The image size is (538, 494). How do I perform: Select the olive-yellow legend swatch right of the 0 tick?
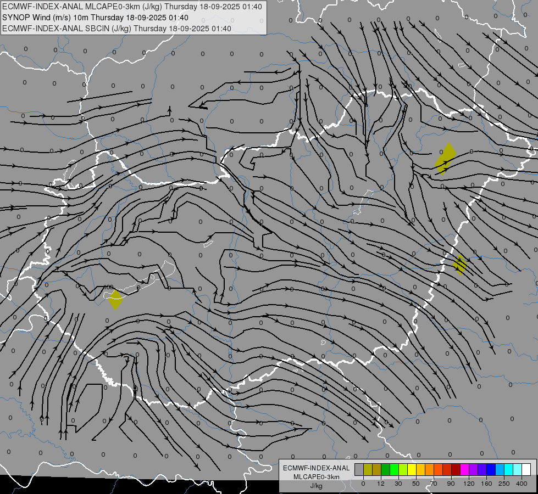368,469
